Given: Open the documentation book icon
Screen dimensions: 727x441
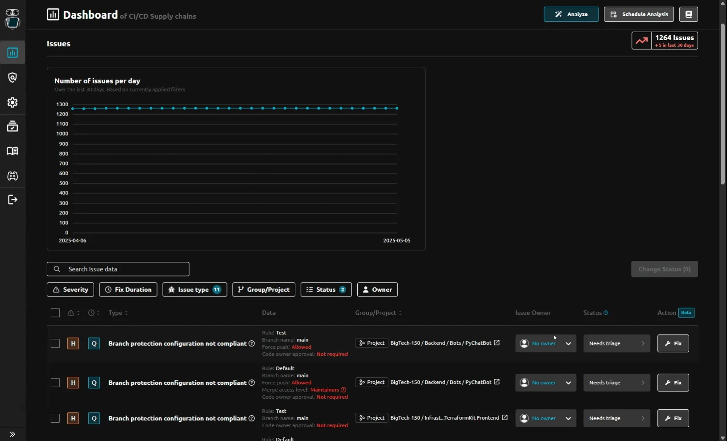Looking at the screenshot, I should [x=12, y=151].
